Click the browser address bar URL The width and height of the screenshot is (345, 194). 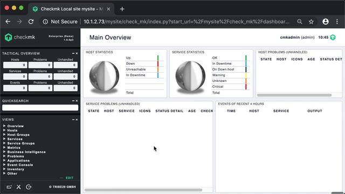(x=186, y=22)
